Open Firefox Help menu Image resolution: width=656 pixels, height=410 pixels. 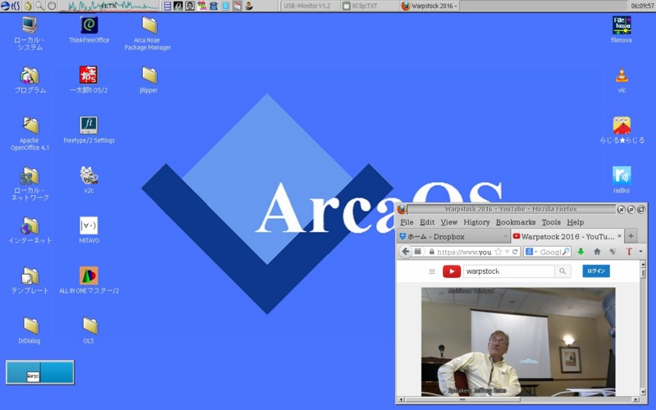tap(576, 222)
